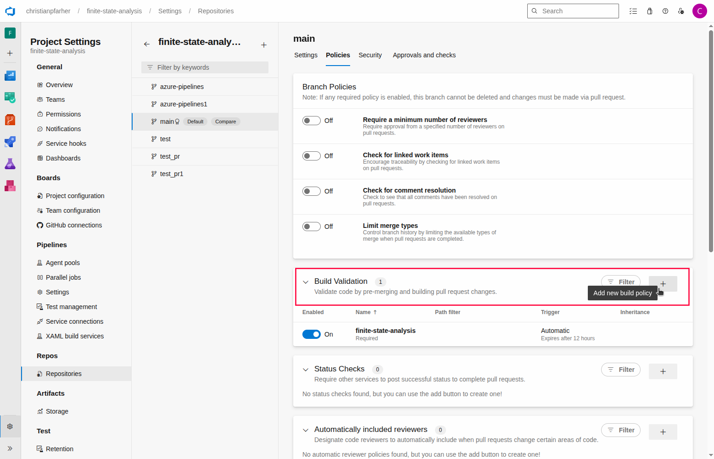Open the Pipelines icon in left rail
Screen dimensions: 714x459
10,142
